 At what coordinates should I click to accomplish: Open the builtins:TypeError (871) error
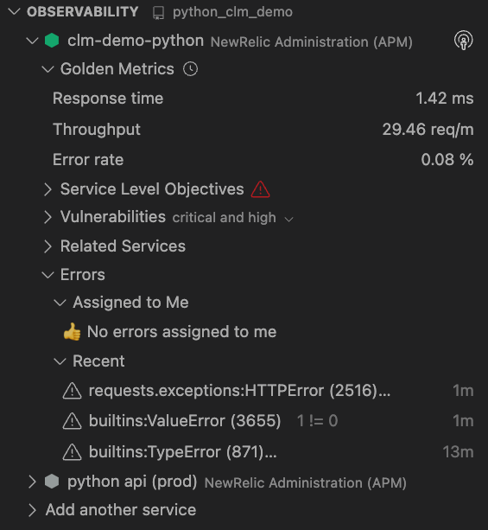pyautogui.click(x=183, y=452)
